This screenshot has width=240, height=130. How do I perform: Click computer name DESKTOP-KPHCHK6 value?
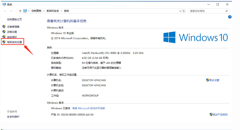(x=94, y=80)
